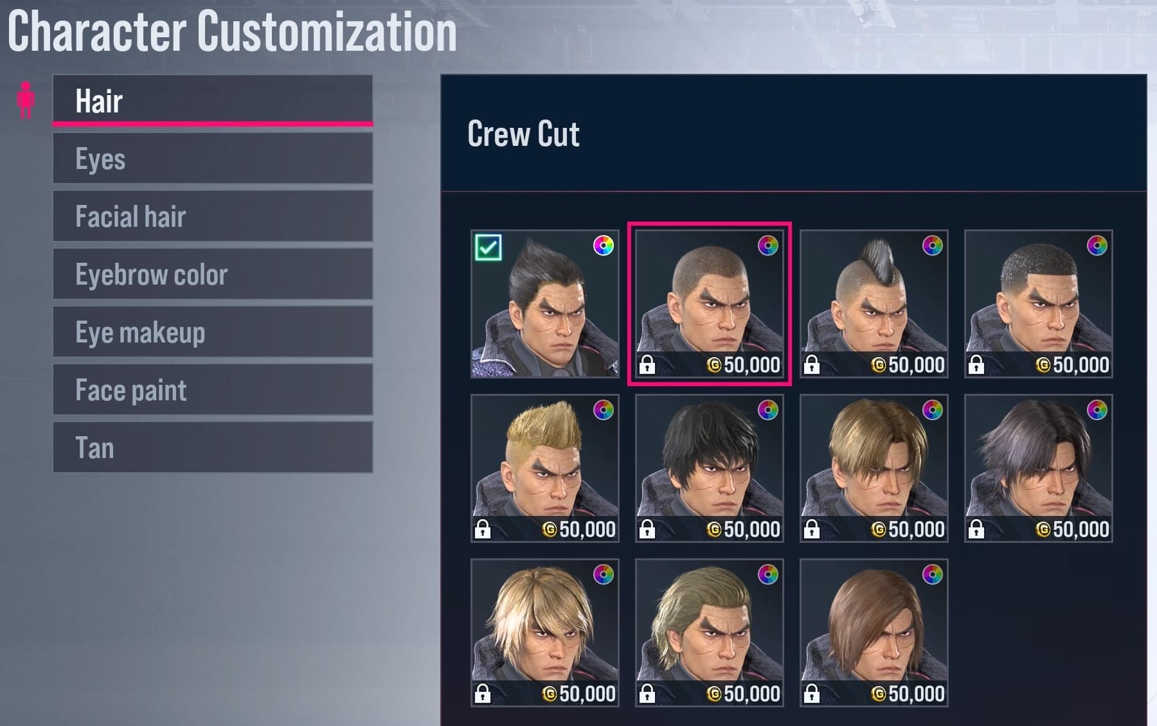Pick the black messy bangs hairstyle
The image size is (1157, 726).
point(710,468)
